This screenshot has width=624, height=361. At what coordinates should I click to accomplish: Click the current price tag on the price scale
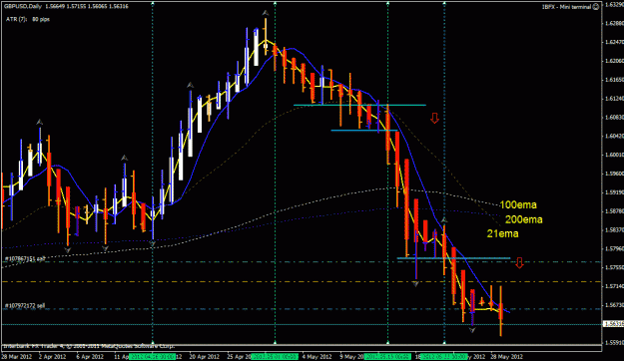pos(613,324)
